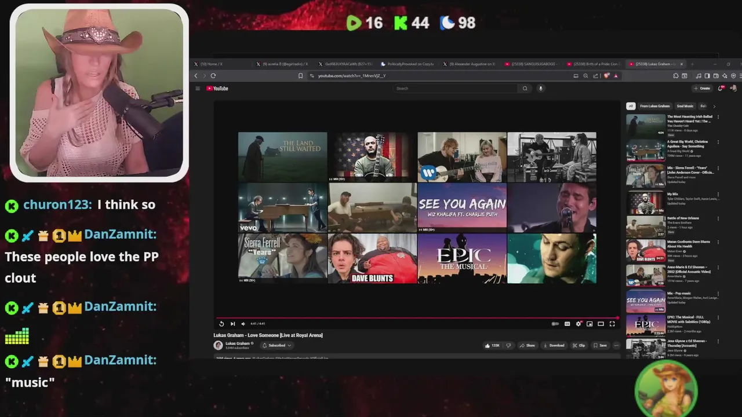Open options for EPIC: The Musical video

click(x=718, y=319)
